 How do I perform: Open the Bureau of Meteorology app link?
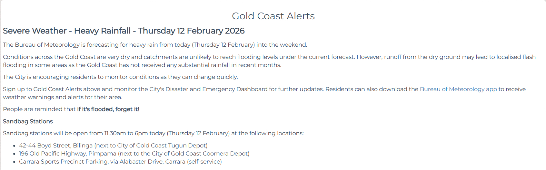point(458,89)
